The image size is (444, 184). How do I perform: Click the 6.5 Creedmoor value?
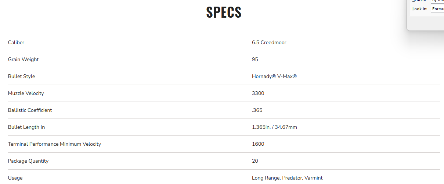(x=269, y=43)
